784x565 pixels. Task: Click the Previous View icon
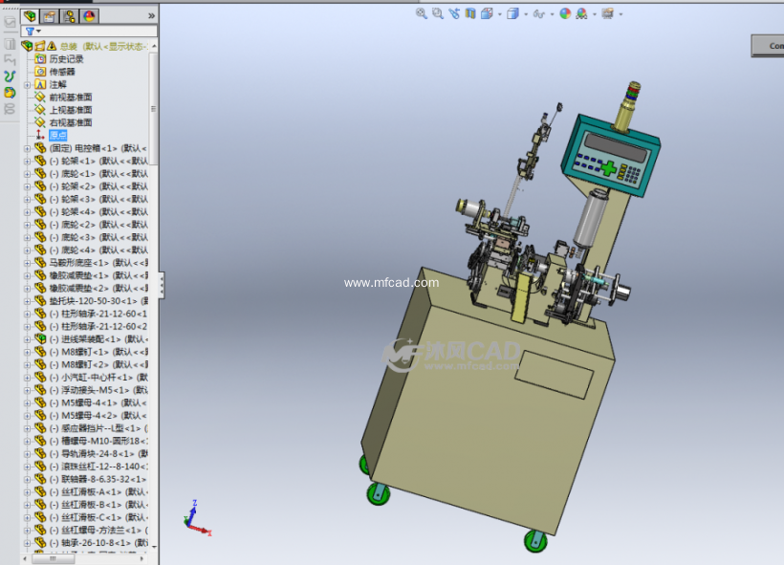pos(454,14)
